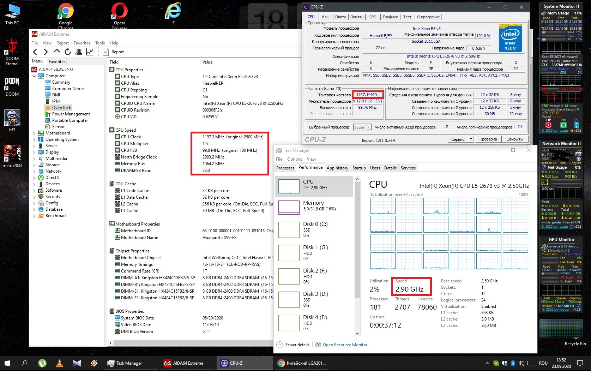Open the AIDA64 graph toolbar icon
591x371 pixels.
point(90,52)
